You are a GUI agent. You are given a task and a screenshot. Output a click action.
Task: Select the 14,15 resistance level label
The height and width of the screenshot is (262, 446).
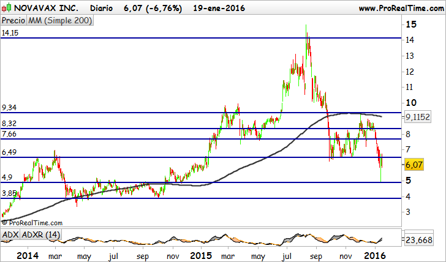pyautogui.click(x=10, y=33)
